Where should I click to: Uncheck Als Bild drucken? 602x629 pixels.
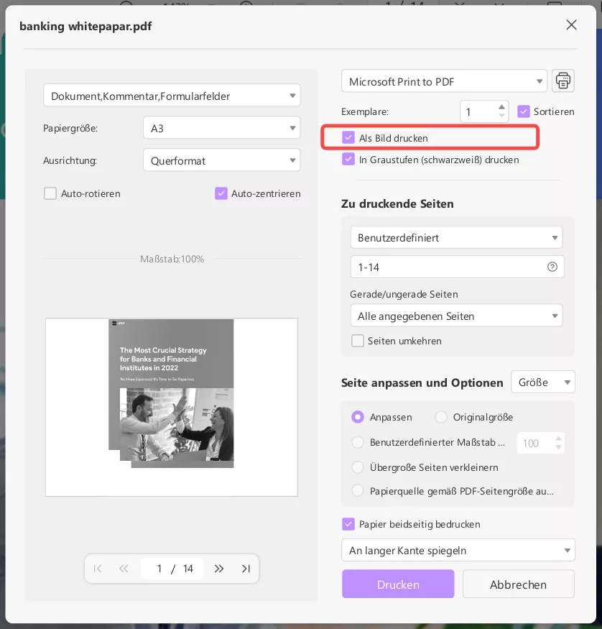click(348, 137)
